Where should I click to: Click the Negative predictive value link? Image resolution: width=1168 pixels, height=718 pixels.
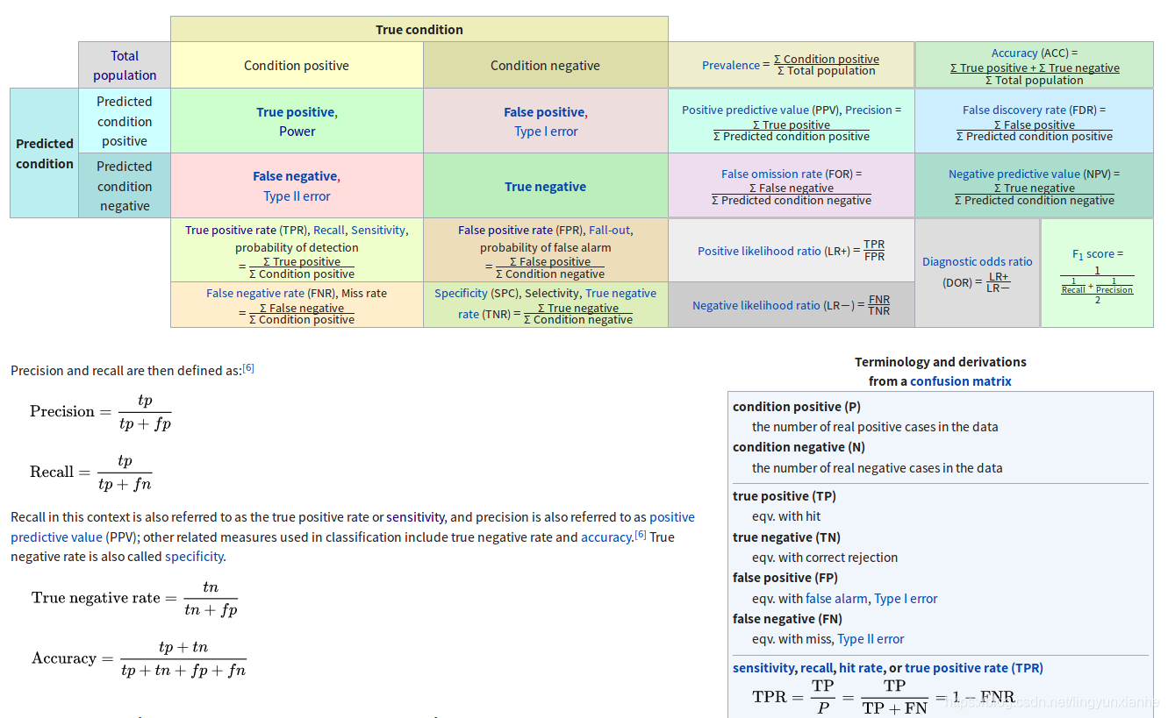[x=1014, y=174]
